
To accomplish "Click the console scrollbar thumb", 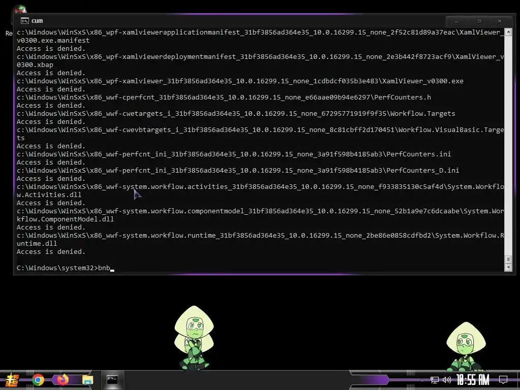I will (x=508, y=259).
